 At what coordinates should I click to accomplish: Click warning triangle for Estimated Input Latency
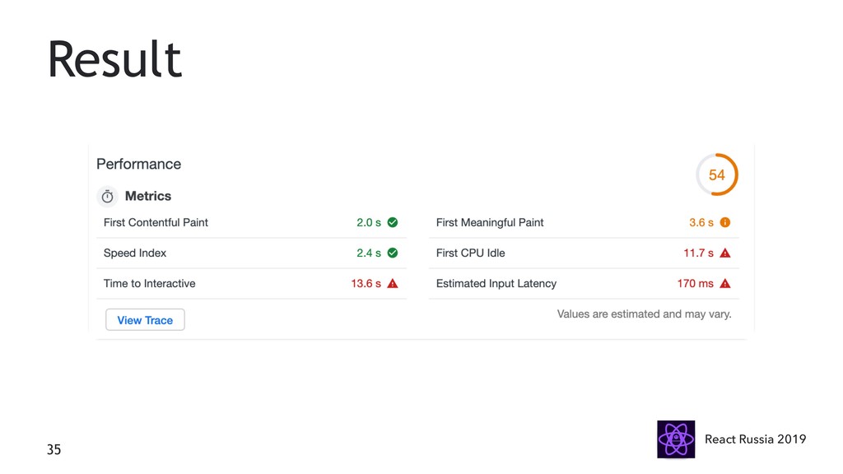725,283
